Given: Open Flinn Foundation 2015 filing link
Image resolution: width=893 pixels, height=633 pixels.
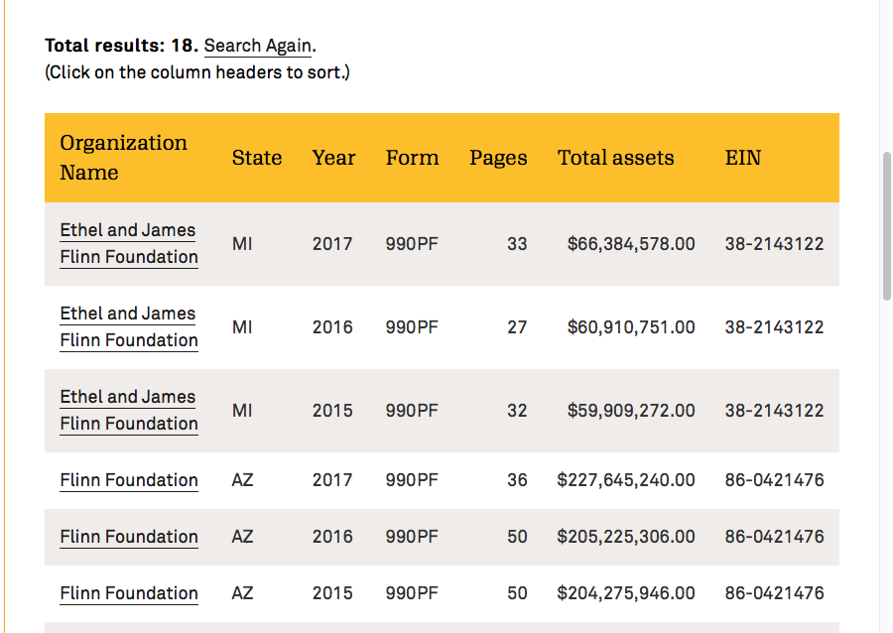Looking at the screenshot, I should [129, 593].
